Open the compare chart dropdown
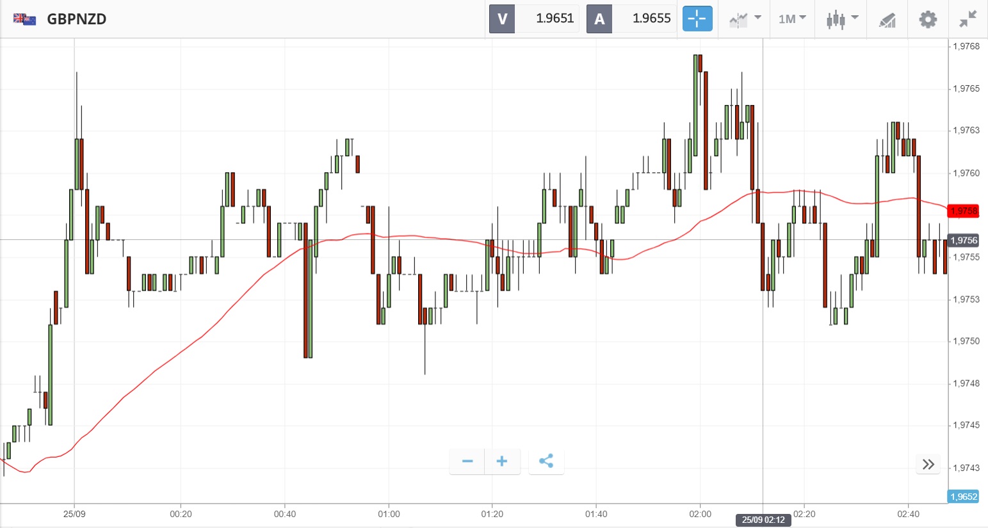The image size is (988, 528). tap(745, 19)
